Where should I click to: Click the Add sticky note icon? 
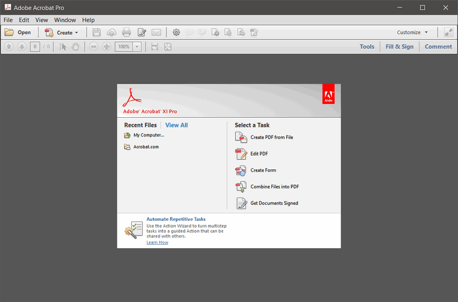coord(189,33)
